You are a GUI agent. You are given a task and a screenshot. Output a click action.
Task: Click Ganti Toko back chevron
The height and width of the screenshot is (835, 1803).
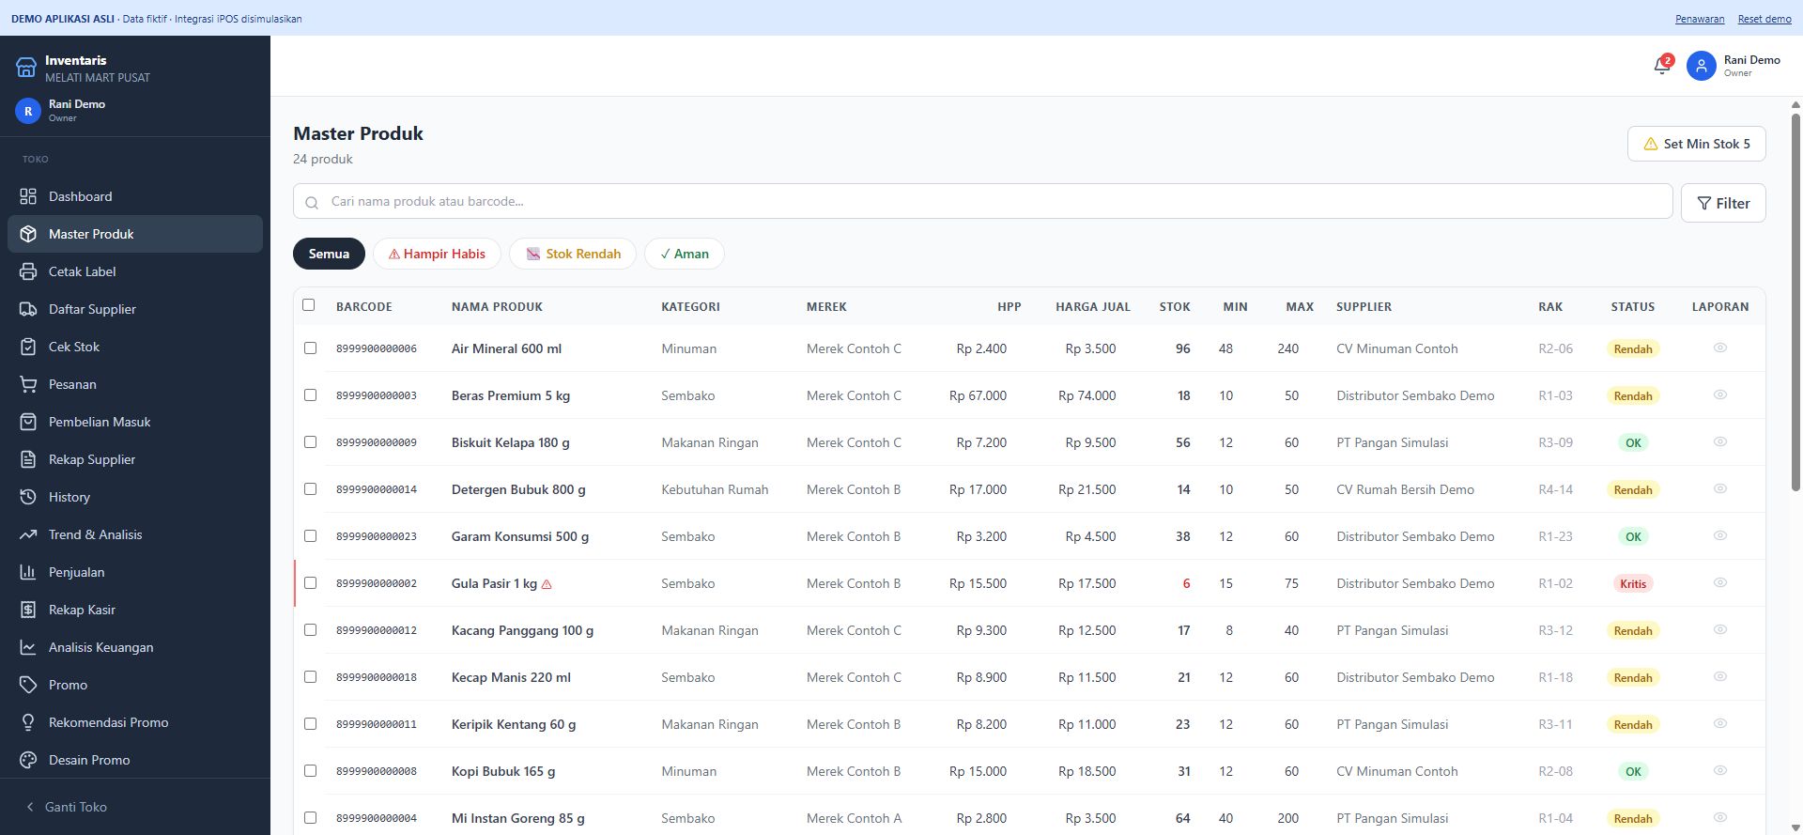pos(30,807)
